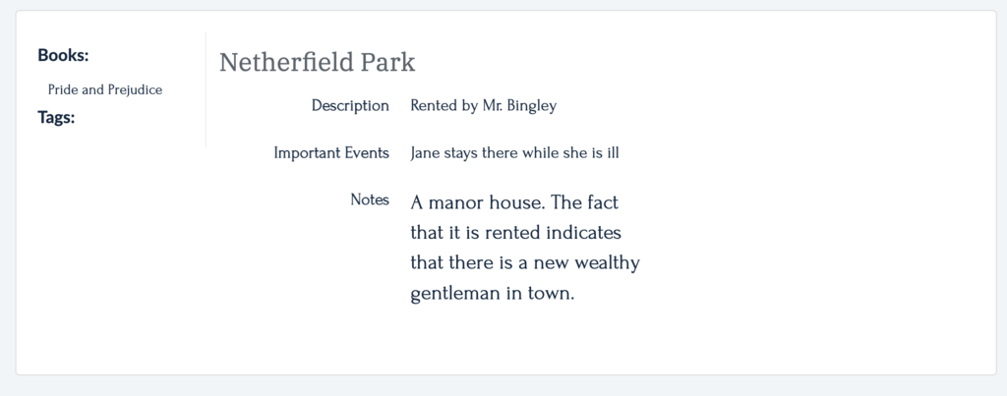Select the Important Events field label

[331, 152]
